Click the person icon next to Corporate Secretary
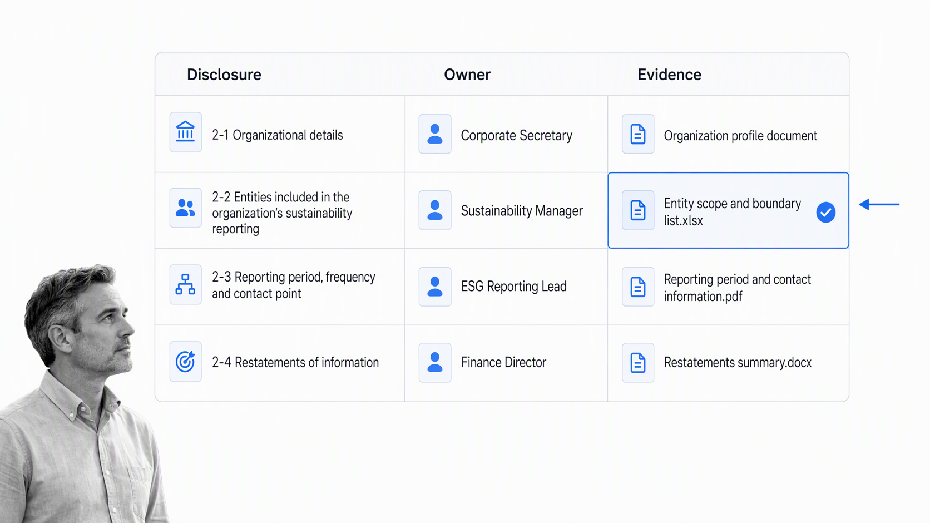 (435, 134)
